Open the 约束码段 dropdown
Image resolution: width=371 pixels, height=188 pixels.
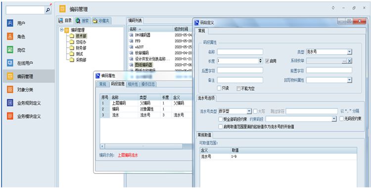point(334,119)
